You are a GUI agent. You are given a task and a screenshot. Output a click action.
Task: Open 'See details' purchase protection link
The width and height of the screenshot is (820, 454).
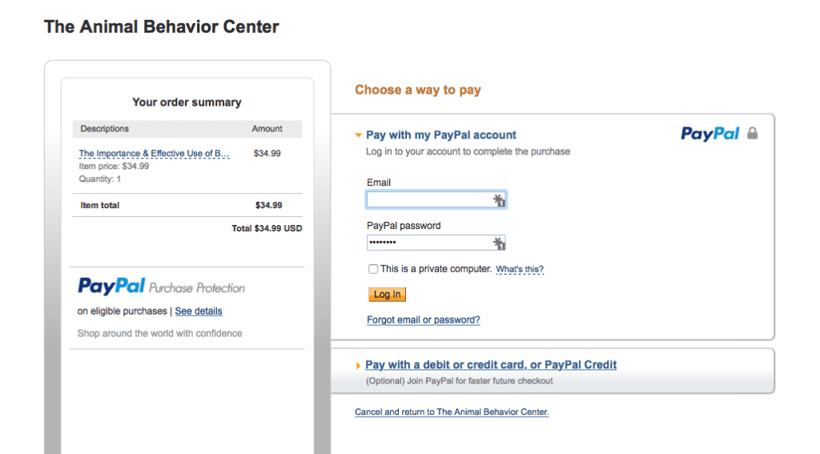199,311
